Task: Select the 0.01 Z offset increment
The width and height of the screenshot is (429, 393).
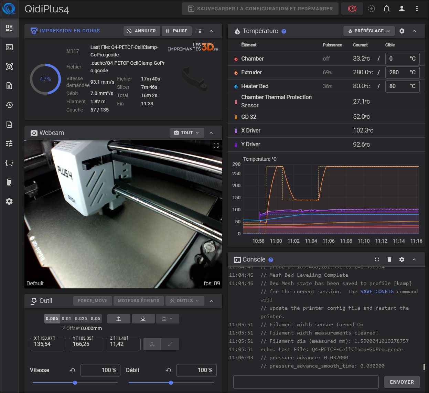Action: click(x=66, y=319)
